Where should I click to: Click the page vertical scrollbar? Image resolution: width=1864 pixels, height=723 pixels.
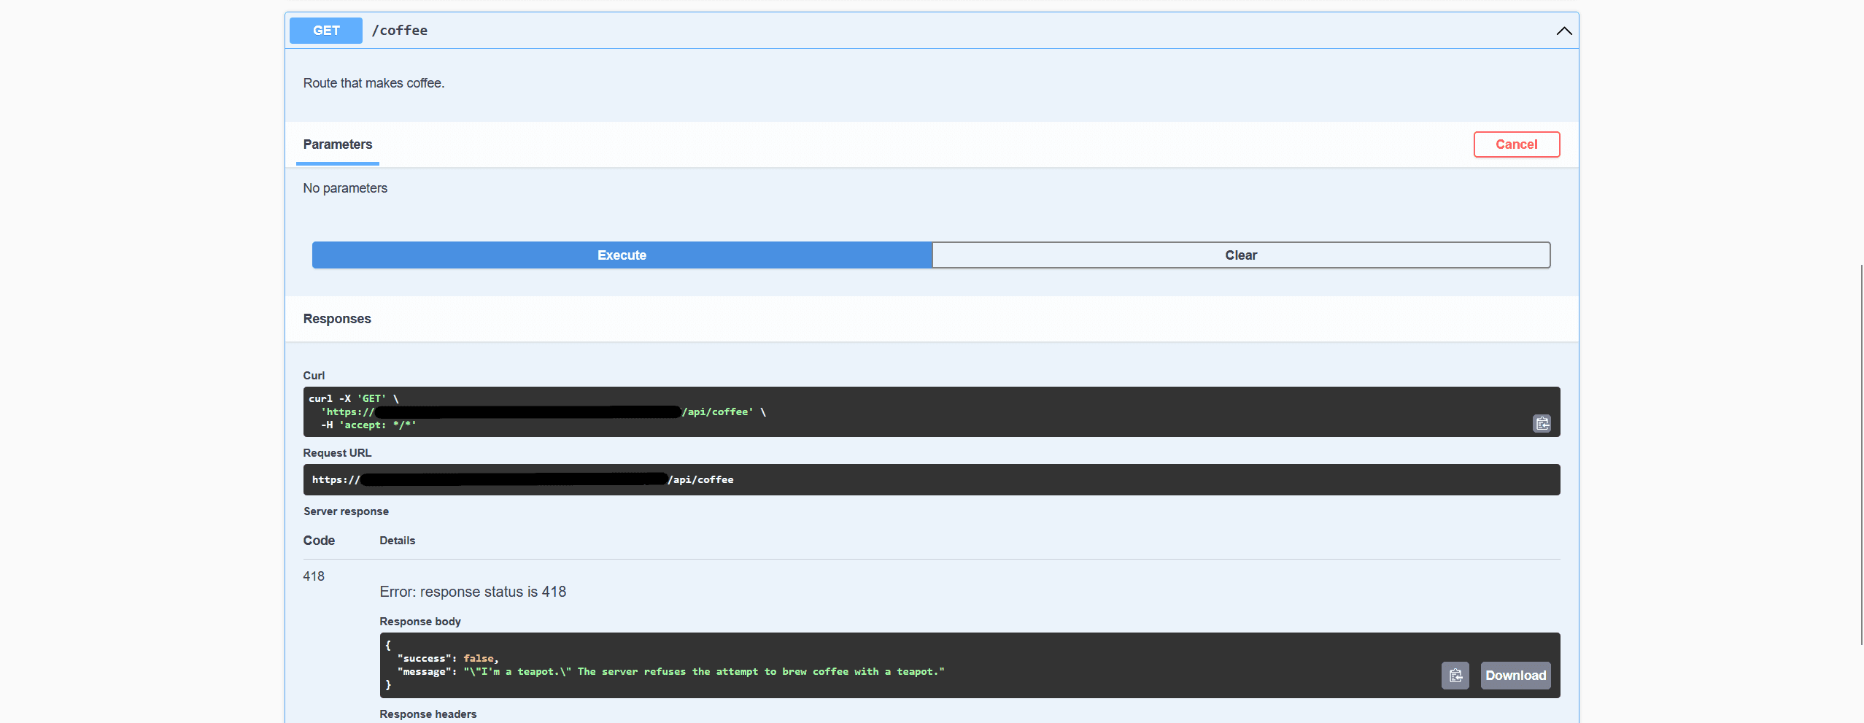tap(1860, 452)
